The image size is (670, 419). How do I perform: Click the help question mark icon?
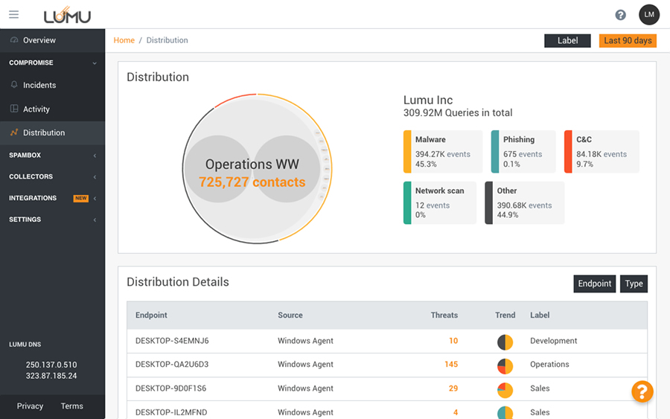click(620, 15)
